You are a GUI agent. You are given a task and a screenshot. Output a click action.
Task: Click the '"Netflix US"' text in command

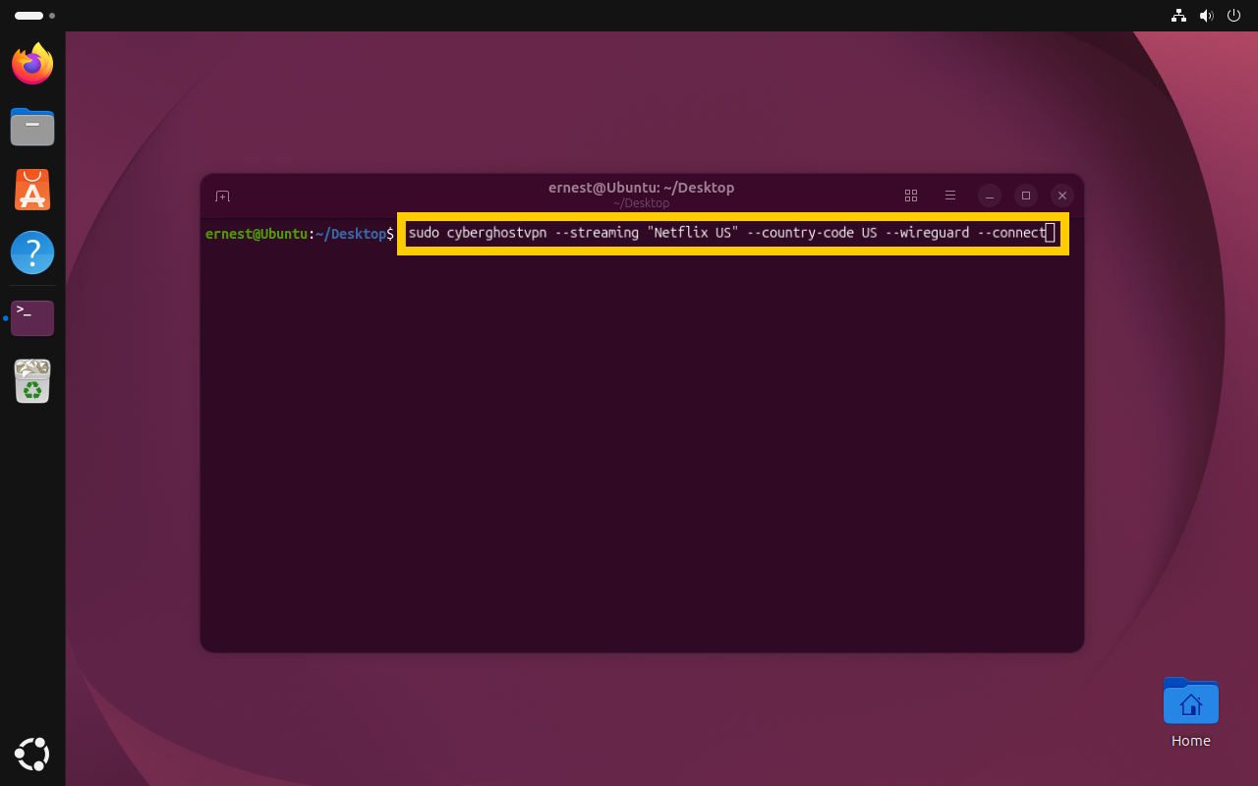coord(693,233)
